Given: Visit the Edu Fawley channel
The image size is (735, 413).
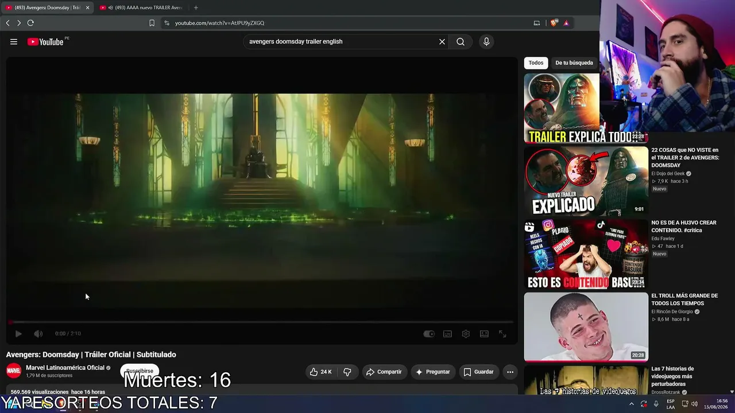Looking at the screenshot, I should [663, 239].
